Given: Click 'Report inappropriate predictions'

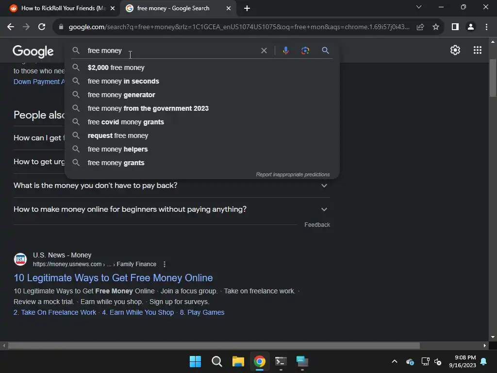Looking at the screenshot, I should (293, 174).
